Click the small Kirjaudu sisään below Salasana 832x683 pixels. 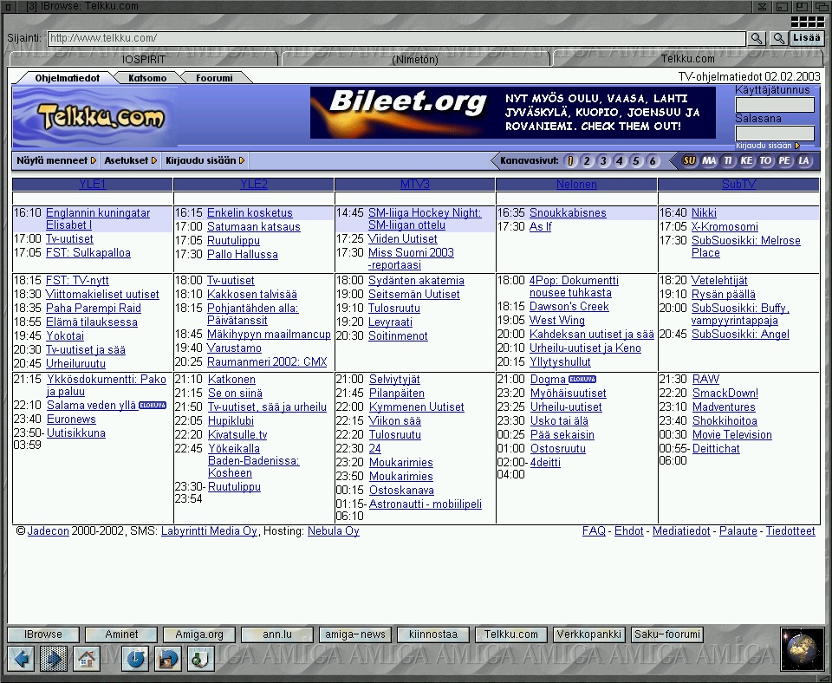[x=767, y=146]
